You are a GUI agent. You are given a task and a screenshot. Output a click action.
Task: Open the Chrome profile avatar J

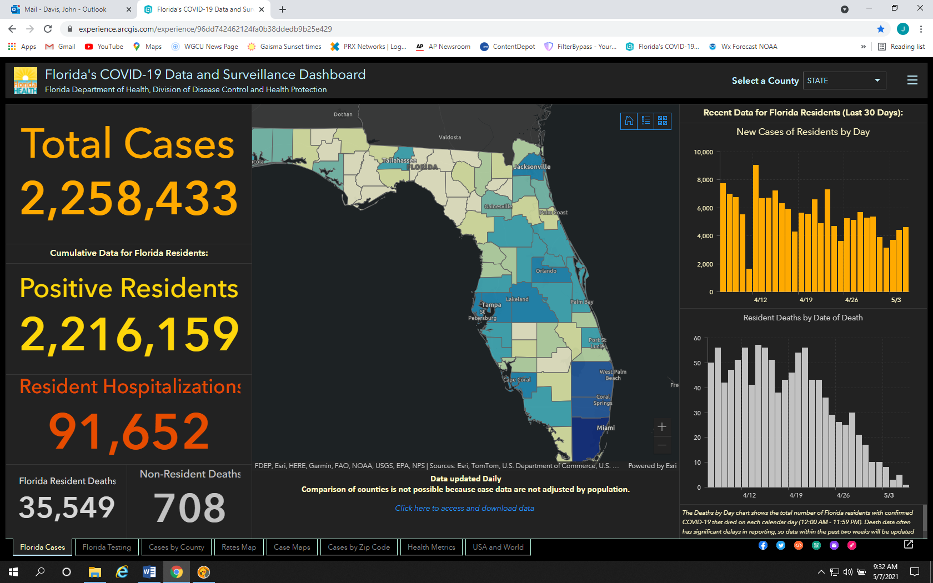[x=903, y=29]
